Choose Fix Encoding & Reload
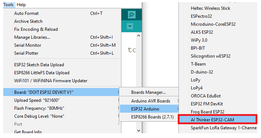261x138 pixels. tap(62, 29)
